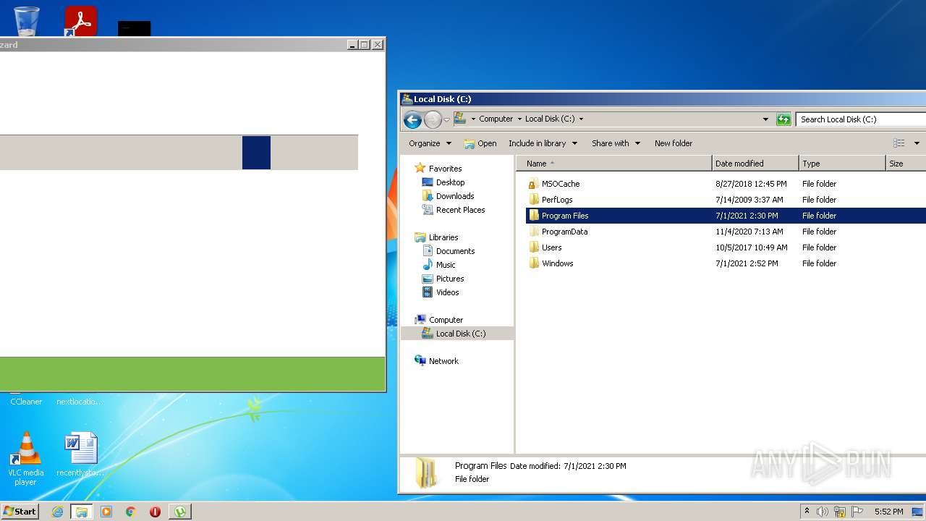Image resolution: width=926 pixels, height=521 pixels.
Task: Select the PerfLogs folder icon
Action: [534, 200]
